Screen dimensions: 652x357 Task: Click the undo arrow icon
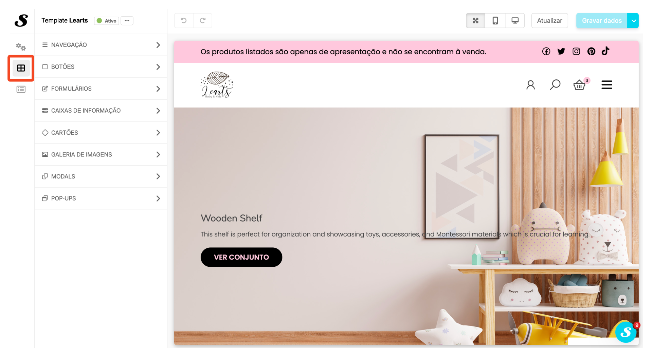(184, 20)
